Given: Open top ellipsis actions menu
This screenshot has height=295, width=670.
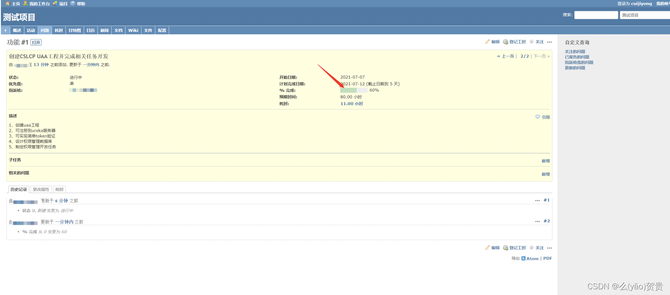Looking at the screenshot, I should 550,42.
